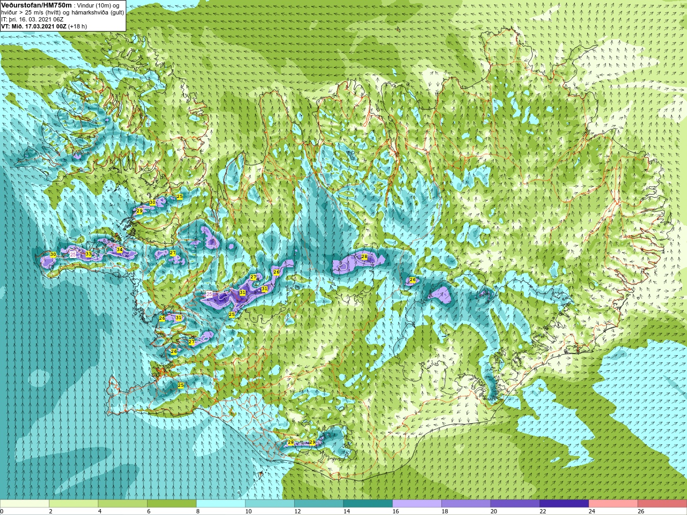
Task: Click the medium purple 18–20 m/s legend swatch
Action: point(466,504)
